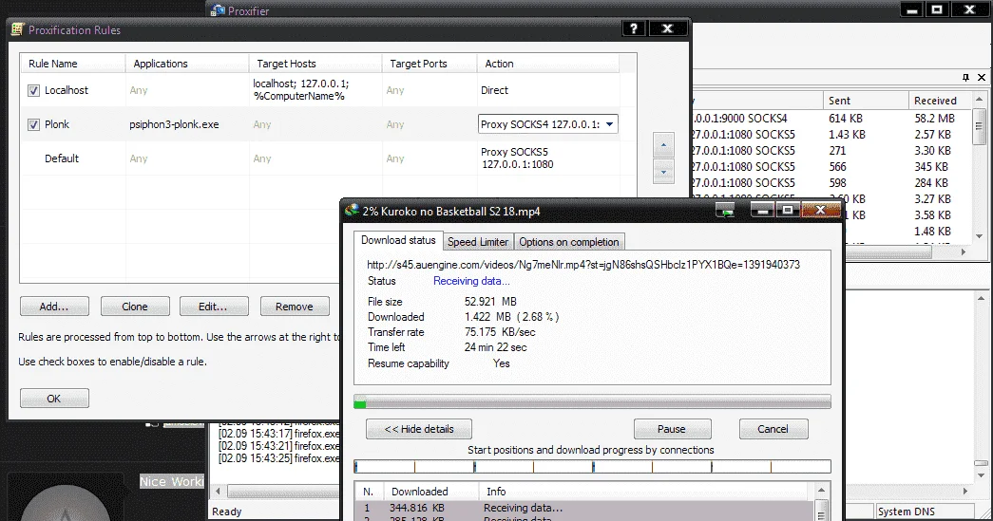This screenshot has width=993, height=521.
Task: Remove the selected proxification rule
Action: (295, 307)
